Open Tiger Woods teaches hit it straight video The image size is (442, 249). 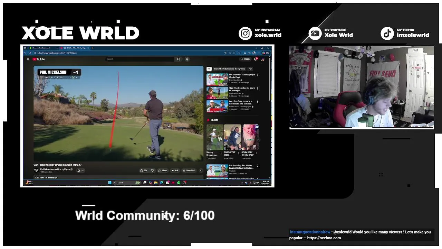coord(217,93)
